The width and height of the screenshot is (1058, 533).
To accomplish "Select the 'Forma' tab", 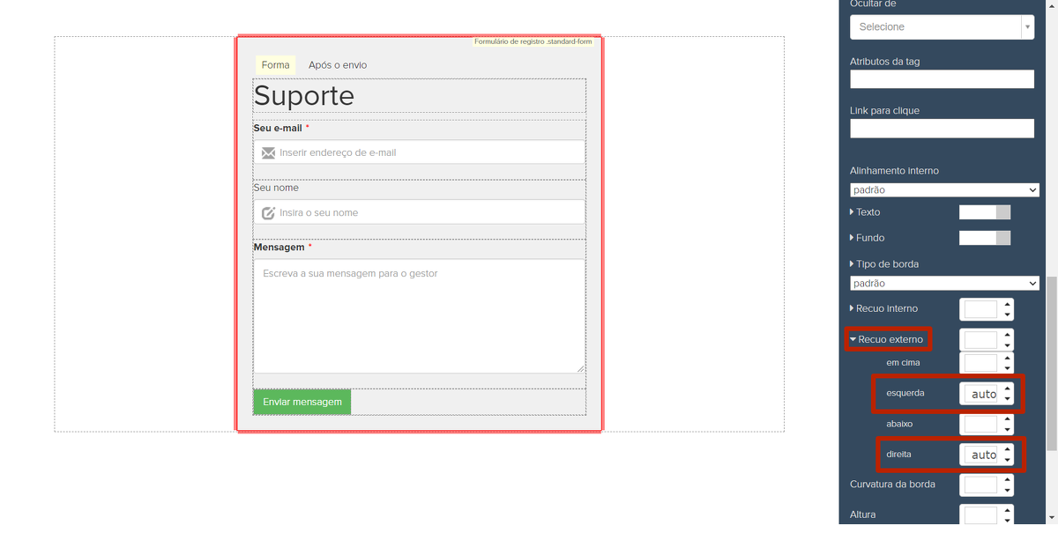I will point(275,65).
